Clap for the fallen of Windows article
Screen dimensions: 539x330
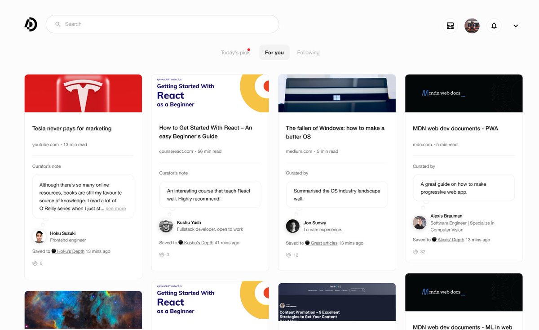pos(289,255)
